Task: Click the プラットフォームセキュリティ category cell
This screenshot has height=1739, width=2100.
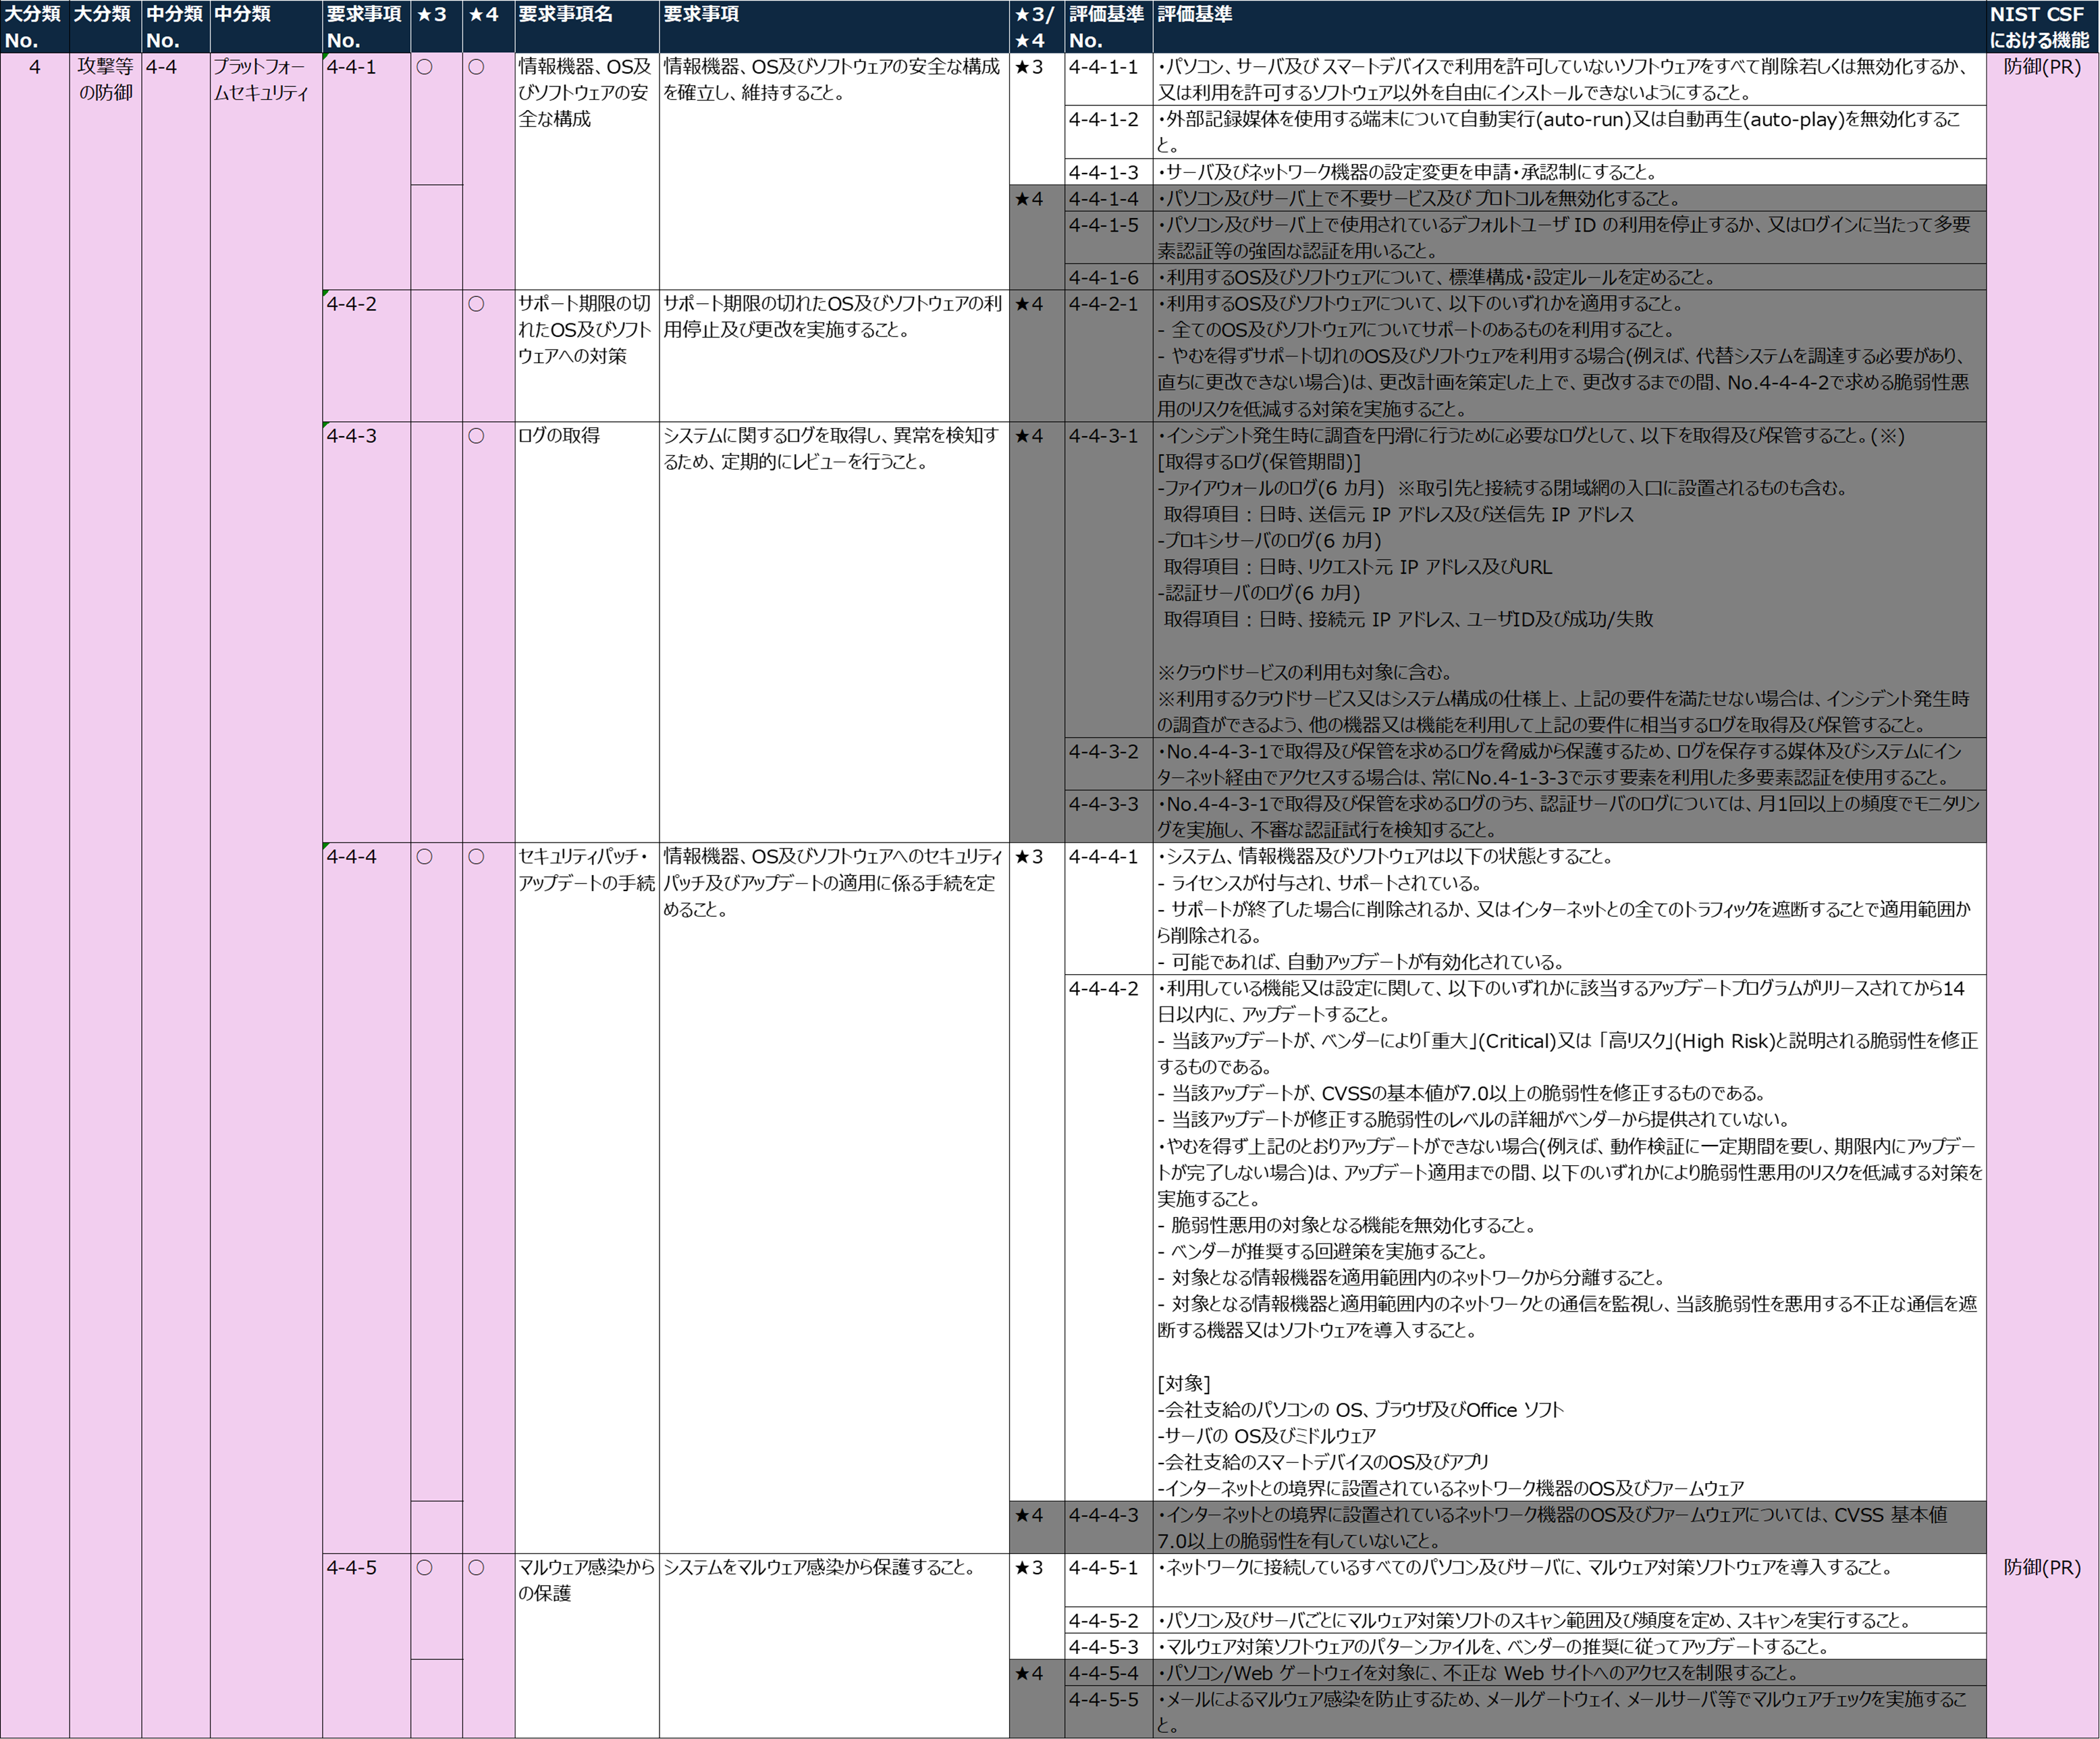Action: 266,894
